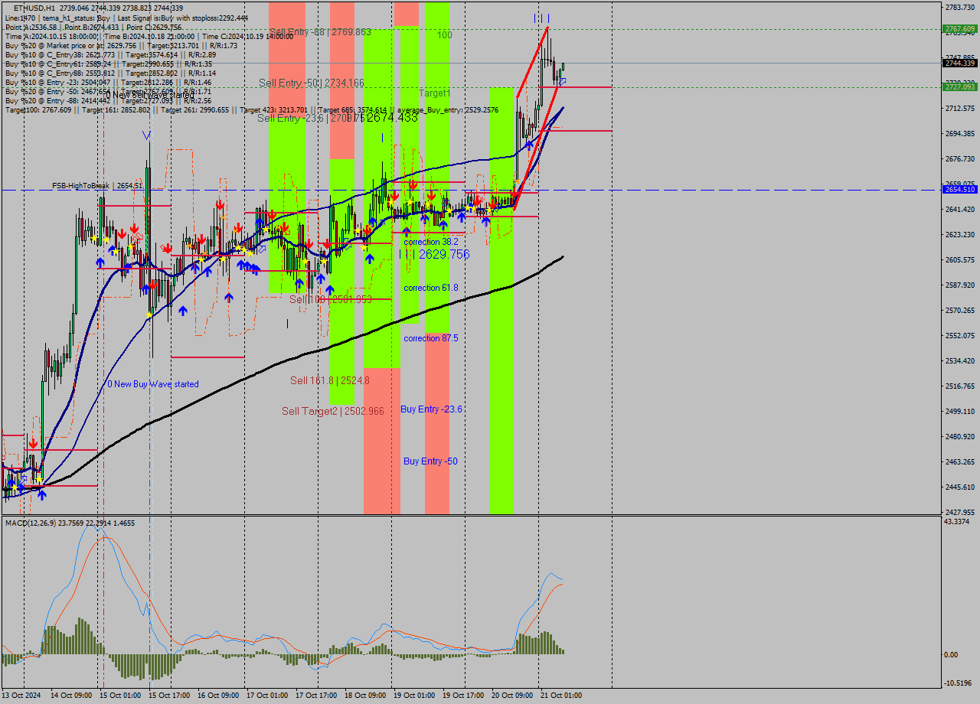Screen dimensions: 980x704
Task: Click the 'correction 61.8' label
Action: pyautogui.click(x=431, y=288)
